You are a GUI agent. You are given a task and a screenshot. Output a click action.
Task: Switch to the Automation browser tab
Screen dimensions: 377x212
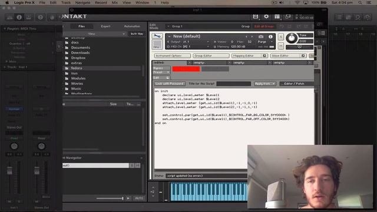pos(132,26)
